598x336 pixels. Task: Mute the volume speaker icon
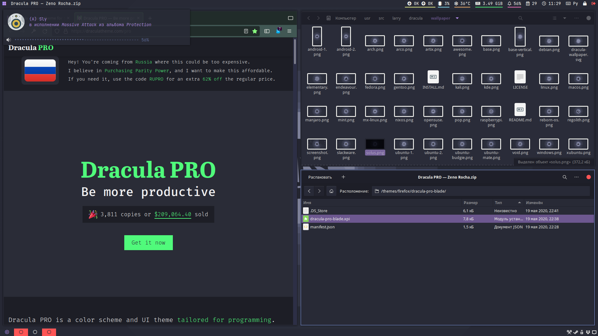pyautogui.click(x=9, y=40)
